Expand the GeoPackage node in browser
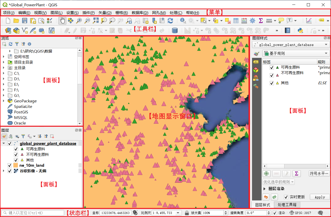This screenshot has width=331, height=217. (x=4, y=101)
